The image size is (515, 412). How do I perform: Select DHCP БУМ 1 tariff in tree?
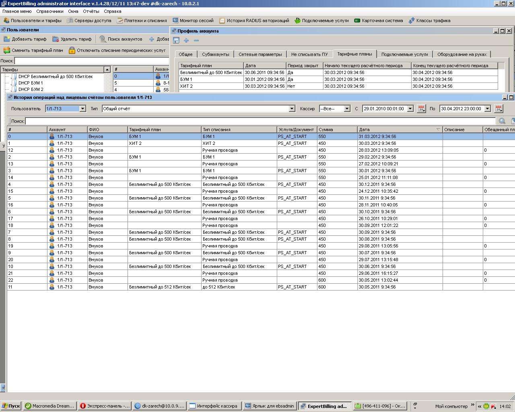pos(31,83)
